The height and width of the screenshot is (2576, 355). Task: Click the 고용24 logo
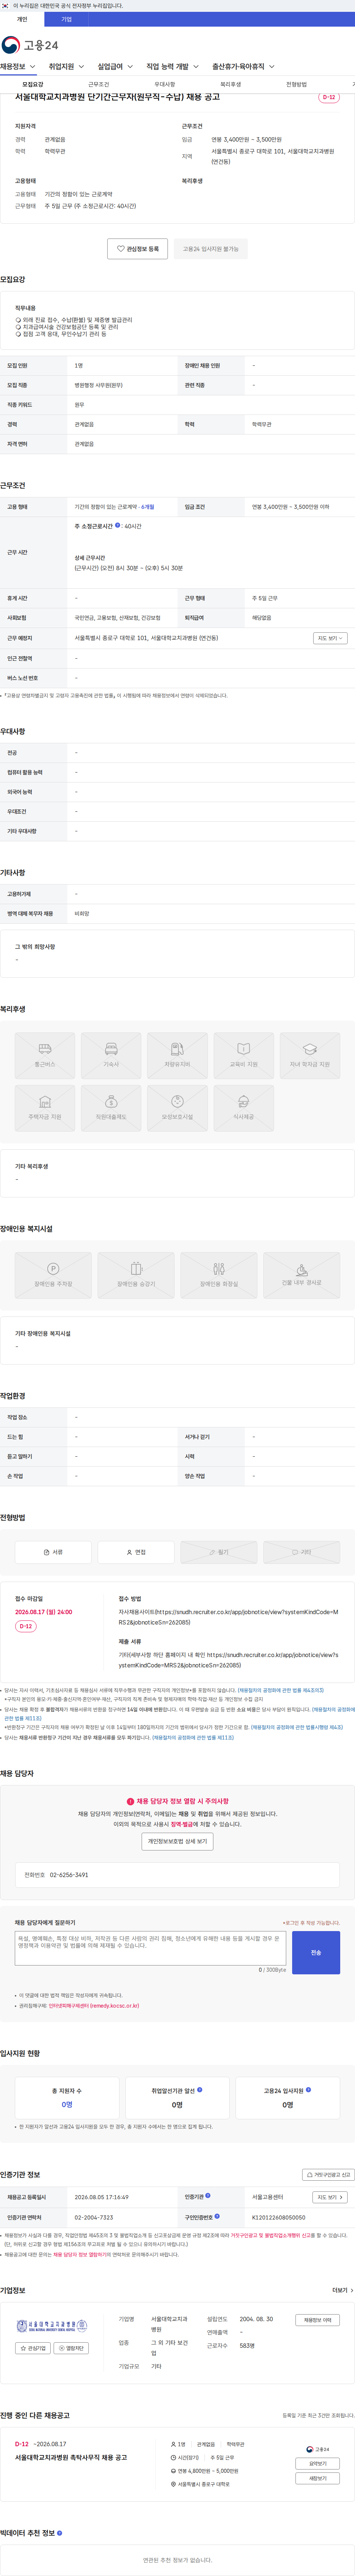click(30, 45)
